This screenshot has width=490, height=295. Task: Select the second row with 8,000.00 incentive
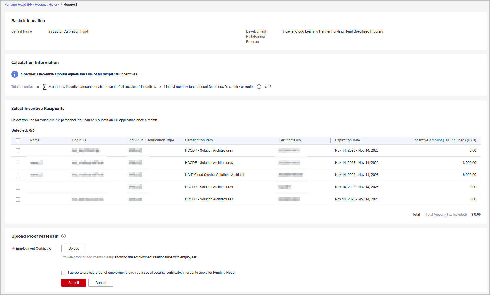18,163
